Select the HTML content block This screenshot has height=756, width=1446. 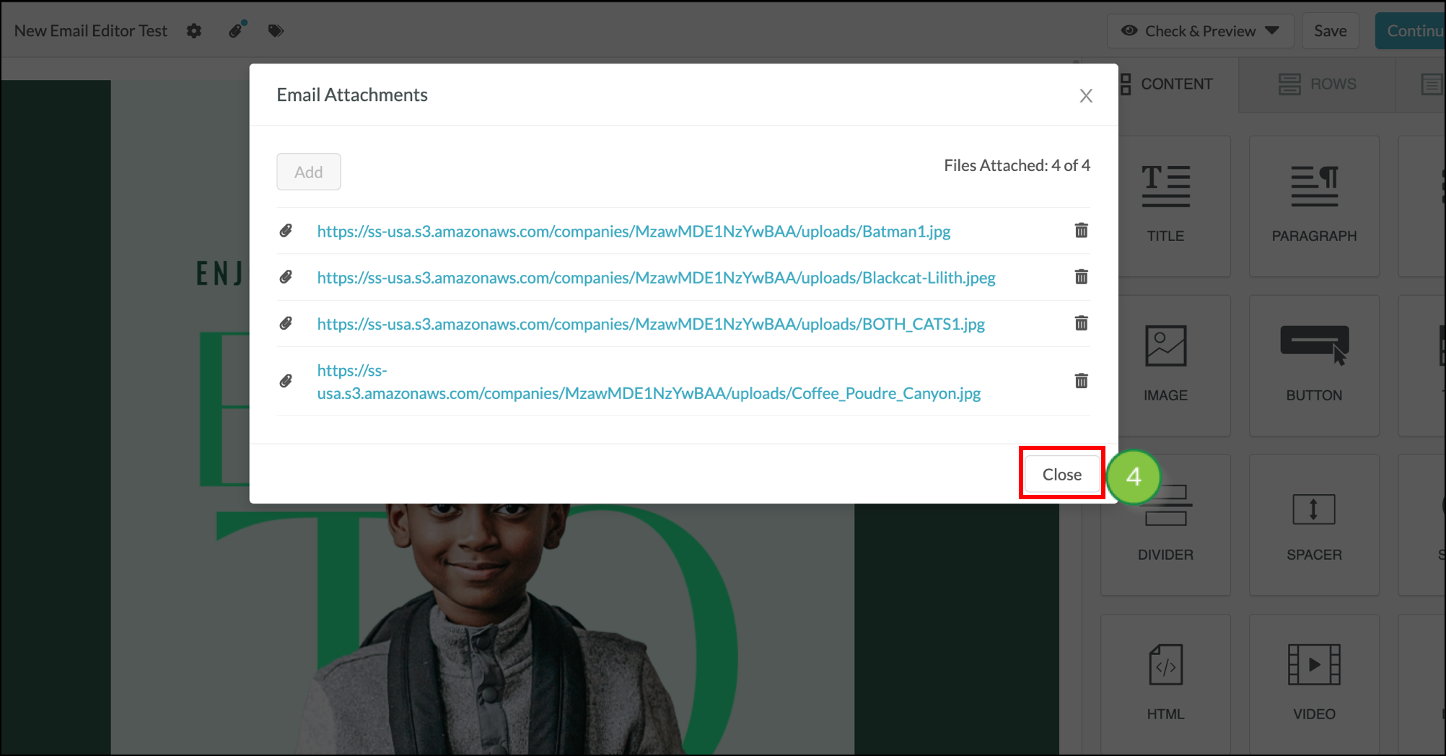1165,684
